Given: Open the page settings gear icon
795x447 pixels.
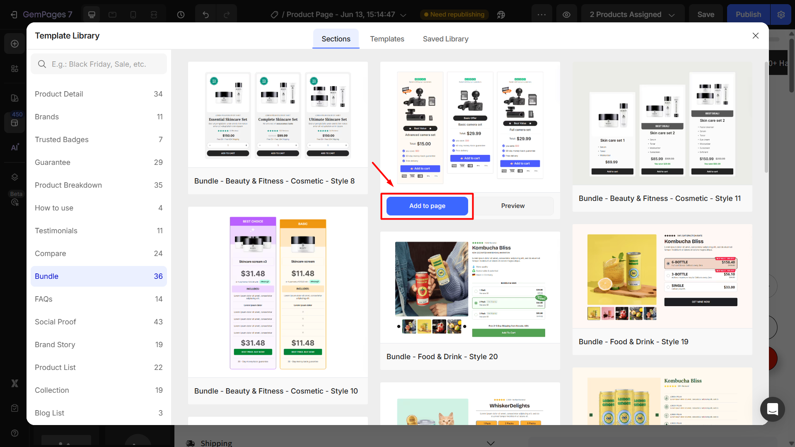Looking at the screenshot, I should [x=781, y=14].
